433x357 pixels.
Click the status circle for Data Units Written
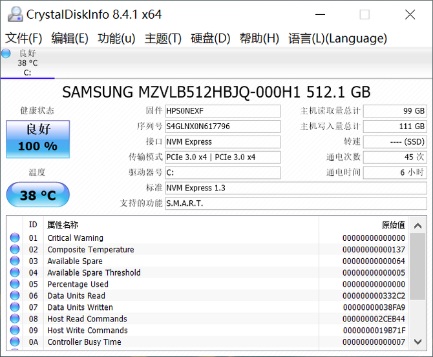[x=15, y=307]
